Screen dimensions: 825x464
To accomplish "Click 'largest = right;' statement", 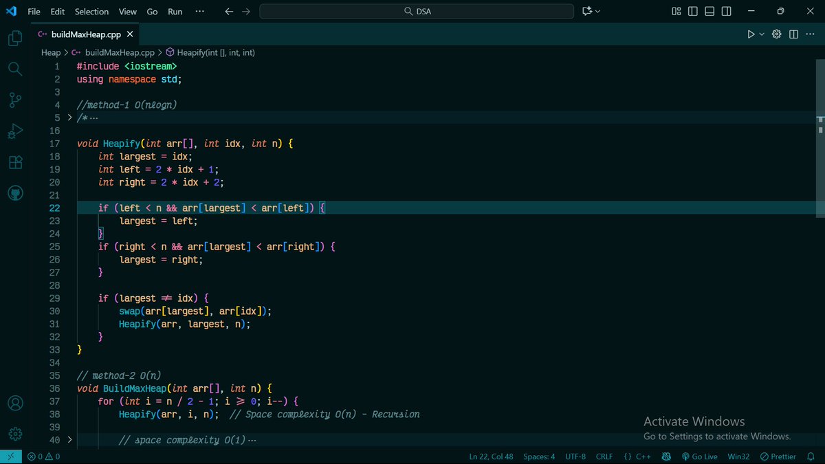I will point(161,260).
